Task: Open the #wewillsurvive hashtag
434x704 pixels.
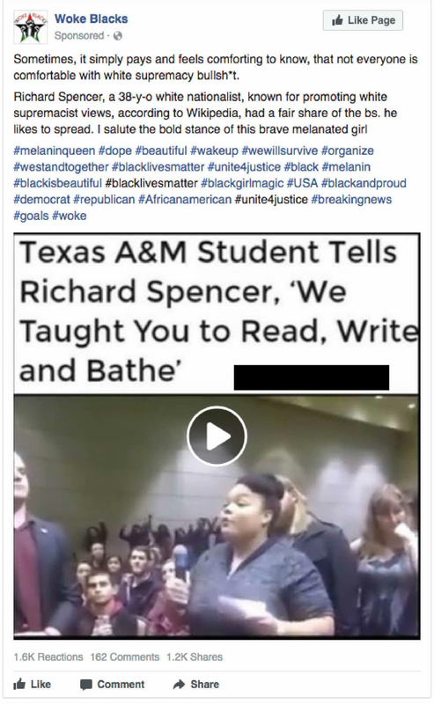Action: pyautogui.click(x=279, y=150)
